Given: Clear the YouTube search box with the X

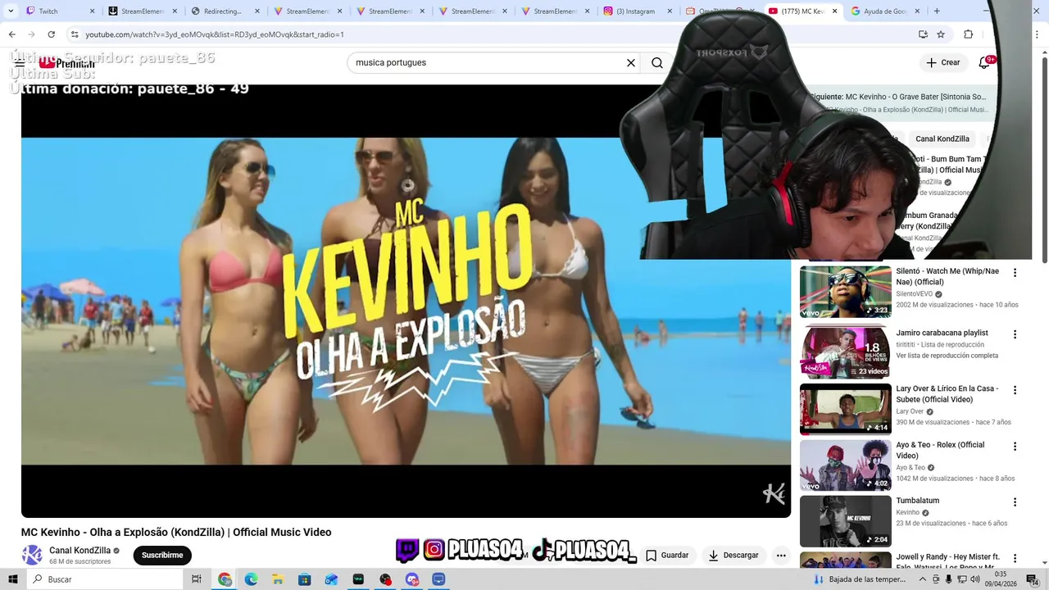Looking at the screenshot, I should (x=631, y=62).
